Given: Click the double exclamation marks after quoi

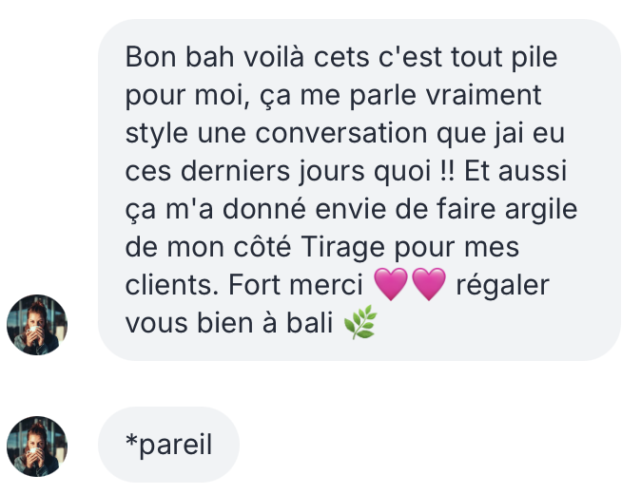Looking at the screenshot, I should [x=448, y=171].
